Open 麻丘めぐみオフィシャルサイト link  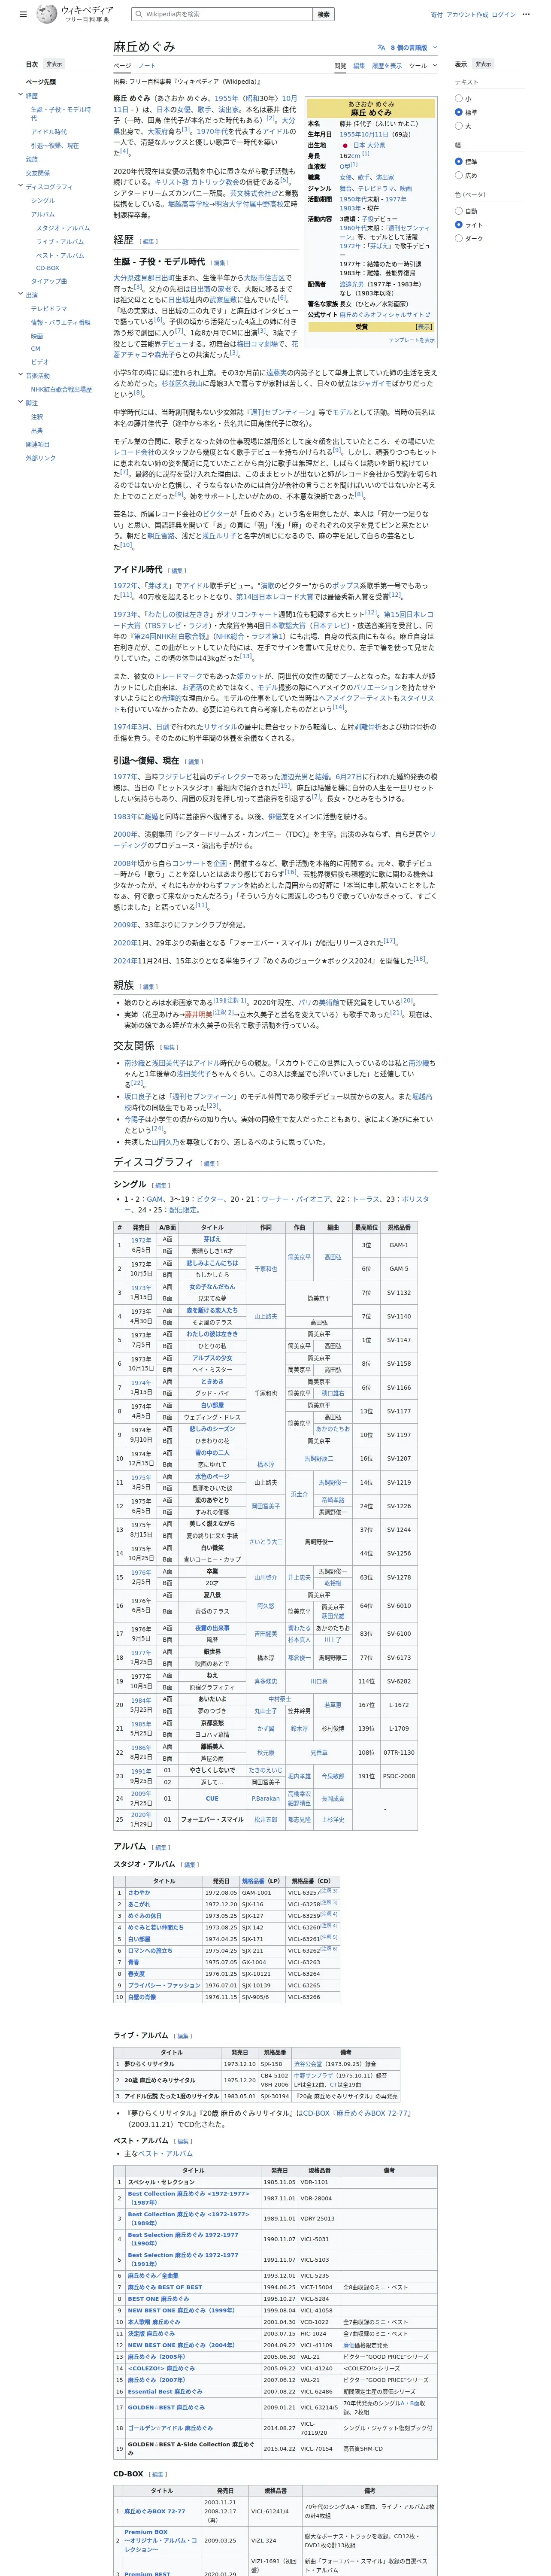(385, 315)
